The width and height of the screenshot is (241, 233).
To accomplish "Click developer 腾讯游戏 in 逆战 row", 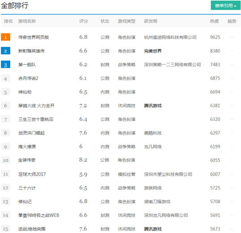I will [153, 229].
